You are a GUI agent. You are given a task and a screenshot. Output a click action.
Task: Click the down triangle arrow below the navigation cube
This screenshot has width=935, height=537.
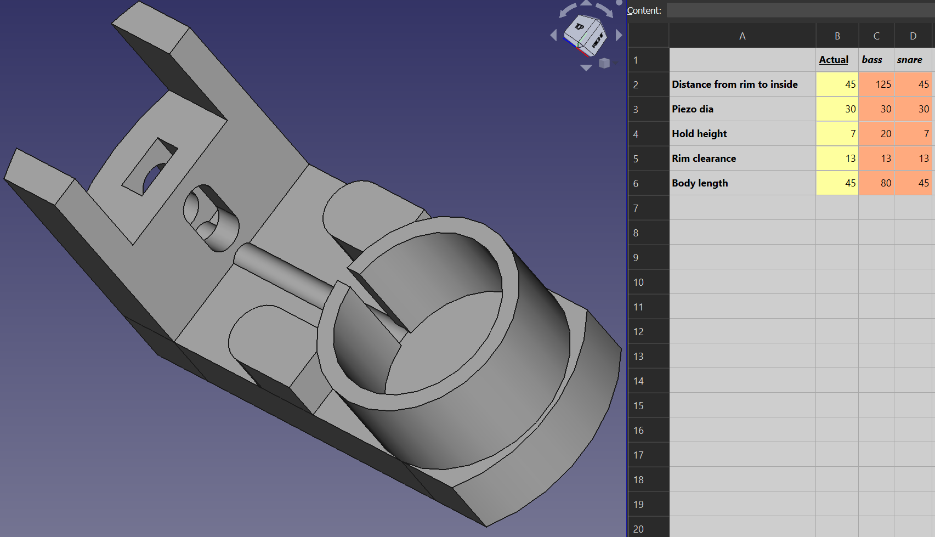[586, 68]
